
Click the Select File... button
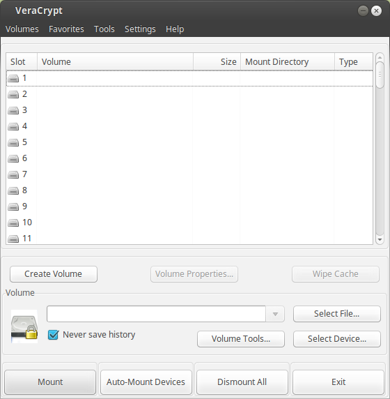tap(337, 314)
